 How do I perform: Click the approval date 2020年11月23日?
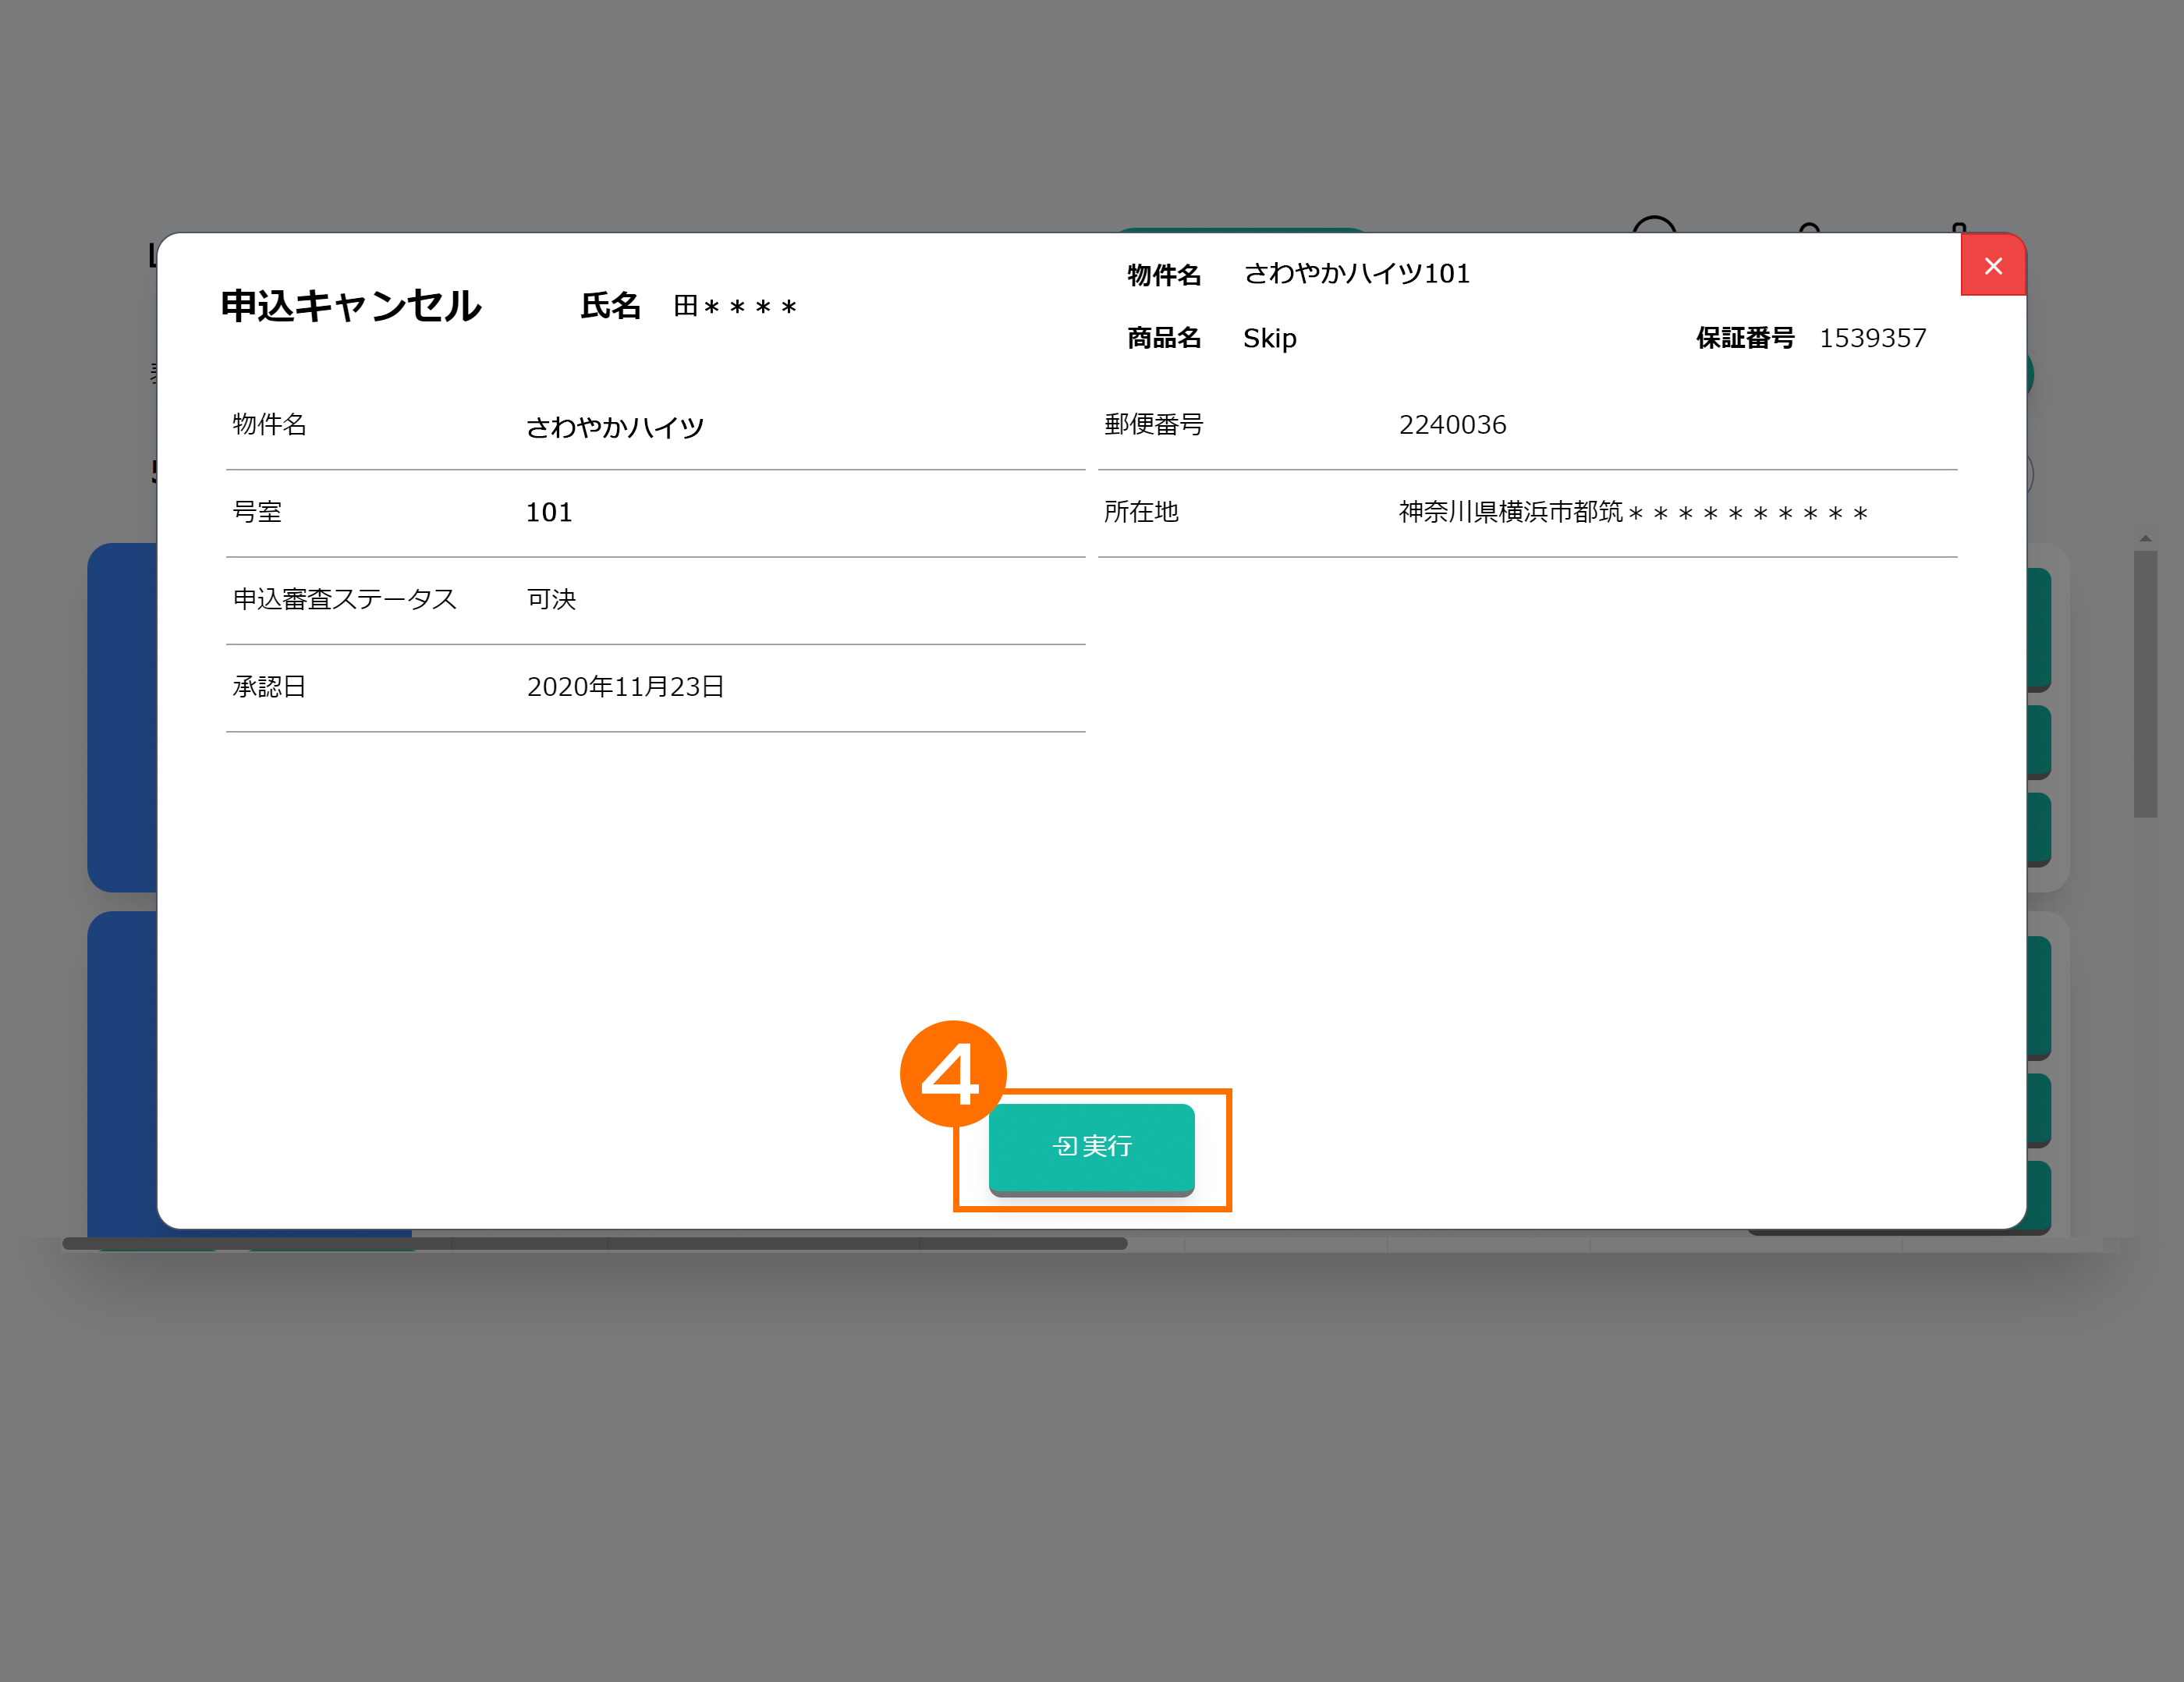(x=625, y=687)
